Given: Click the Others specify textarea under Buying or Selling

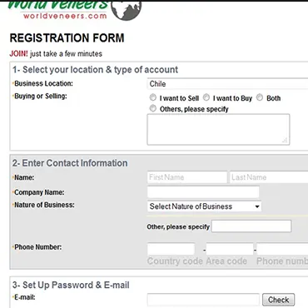Looking at the screenshot, I should tap(218, 129).
